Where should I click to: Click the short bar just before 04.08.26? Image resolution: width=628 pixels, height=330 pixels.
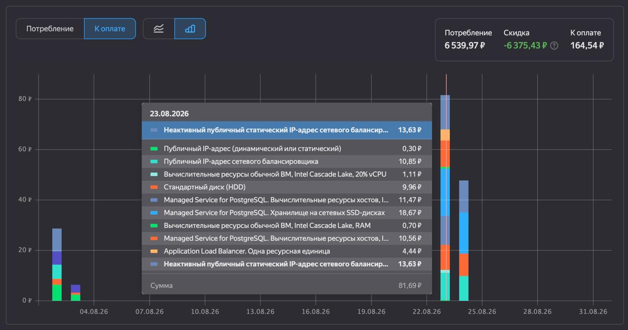click(76, 293)
